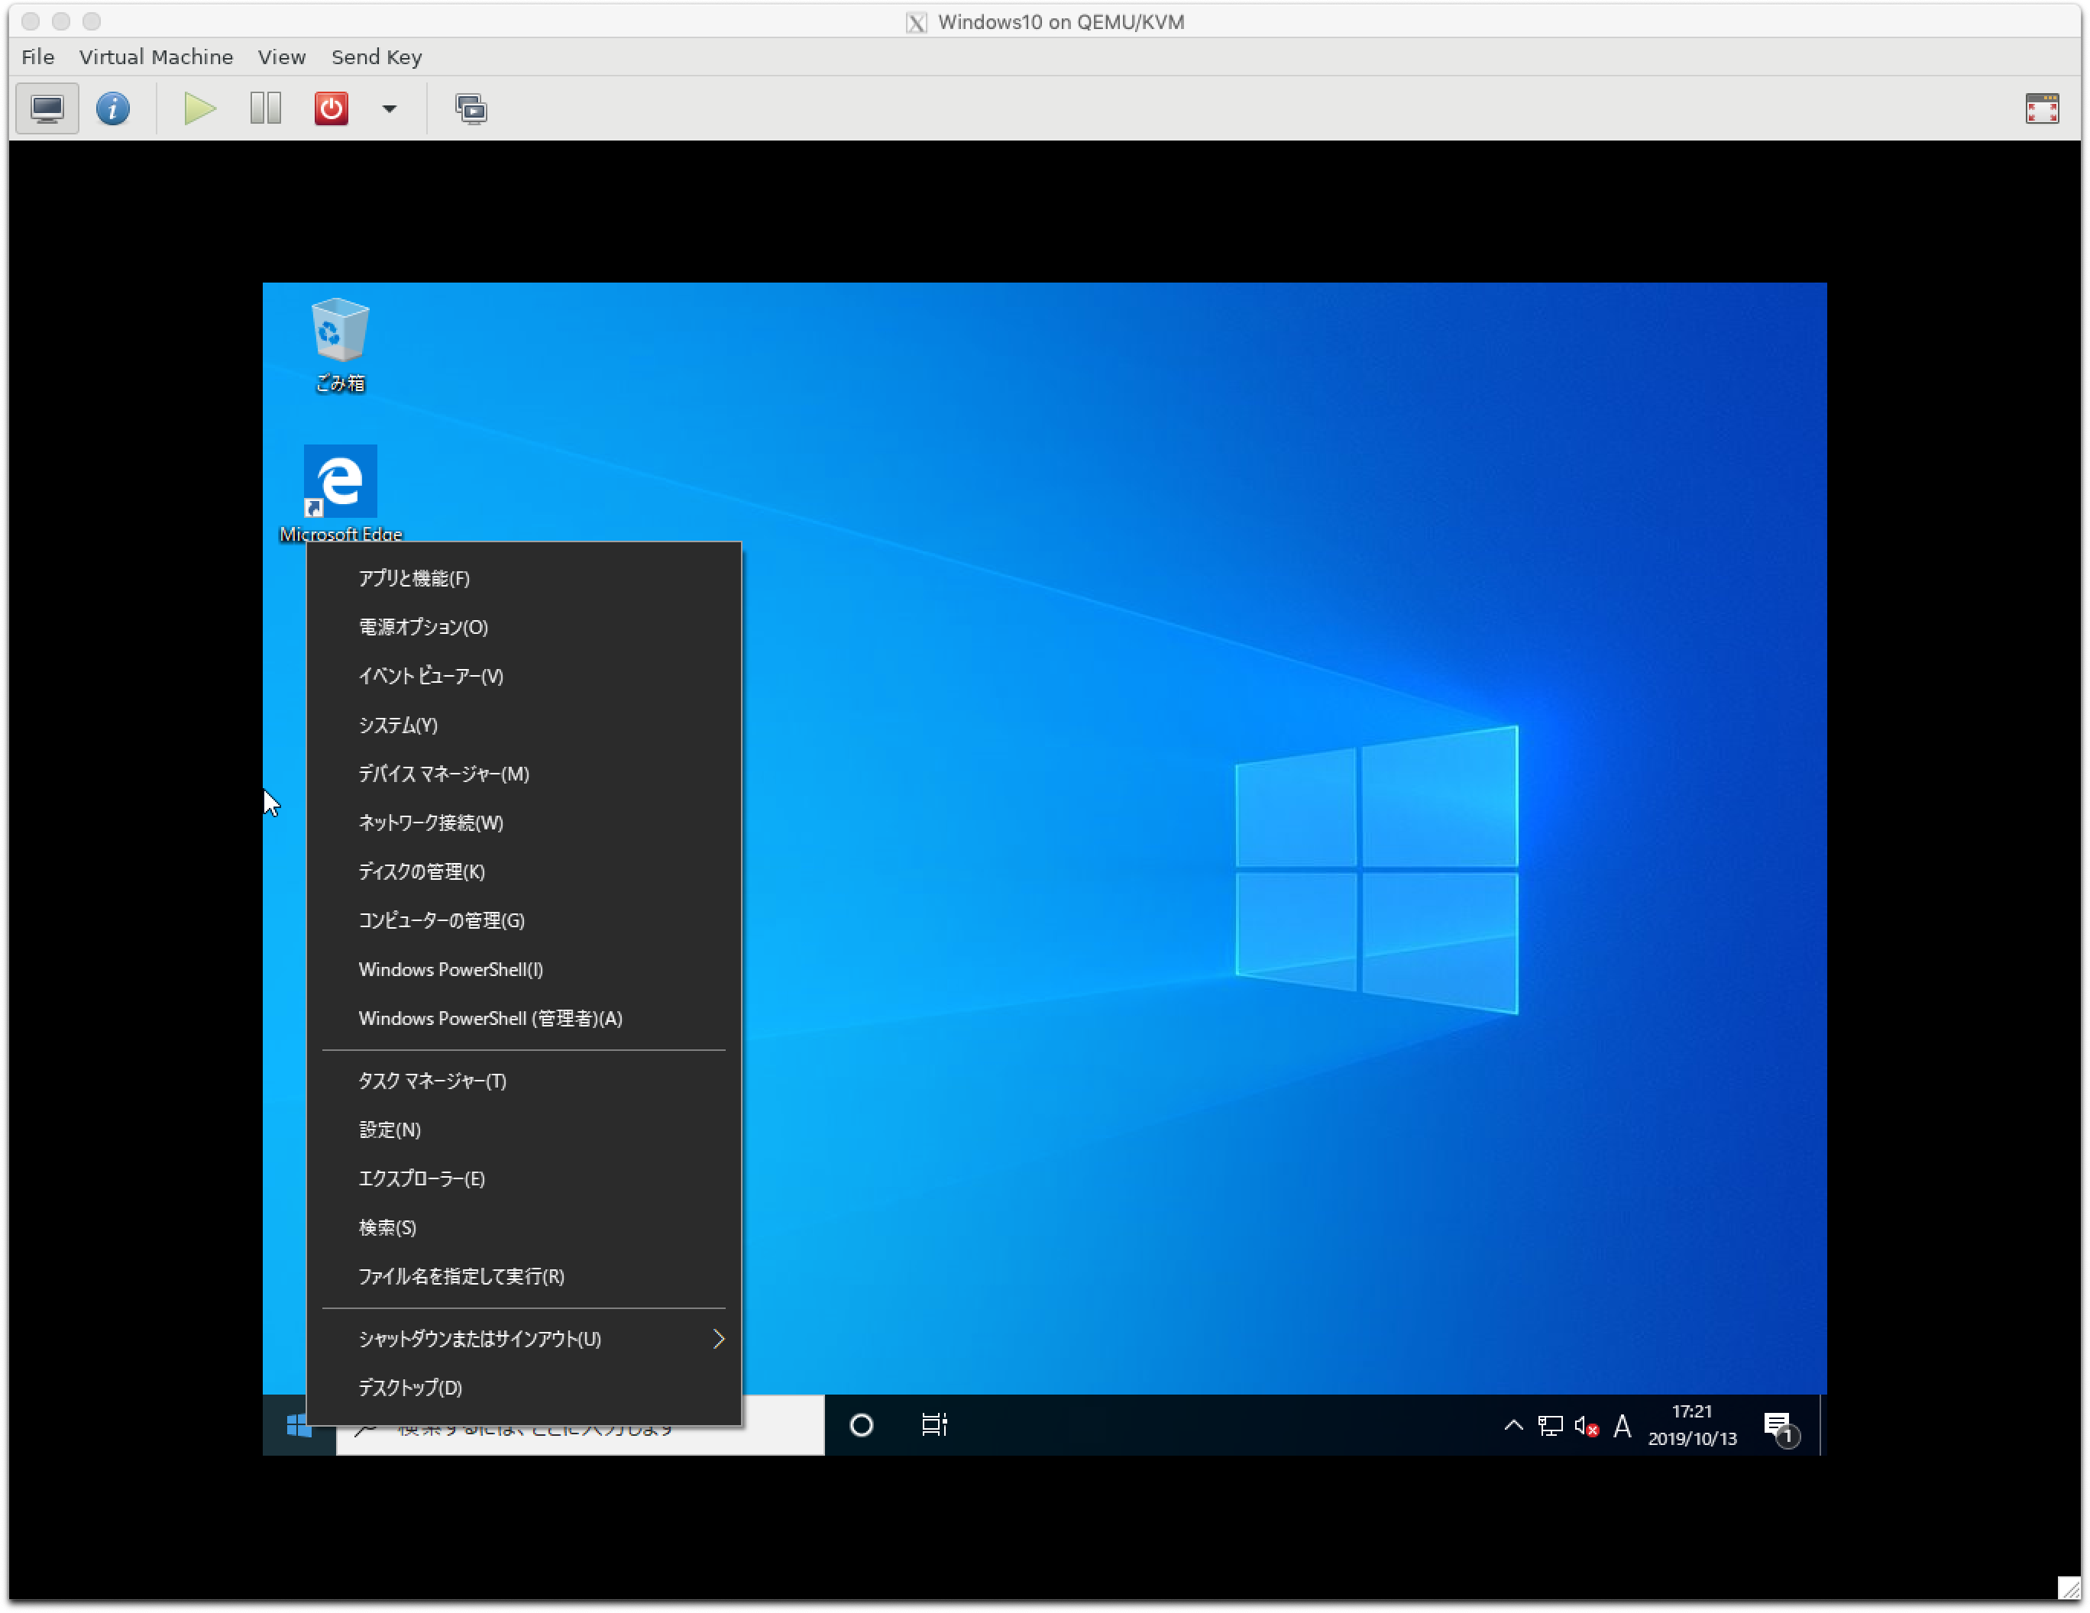Click the red Shut Down power icon

pyautogui.click(x=331, y=109)
